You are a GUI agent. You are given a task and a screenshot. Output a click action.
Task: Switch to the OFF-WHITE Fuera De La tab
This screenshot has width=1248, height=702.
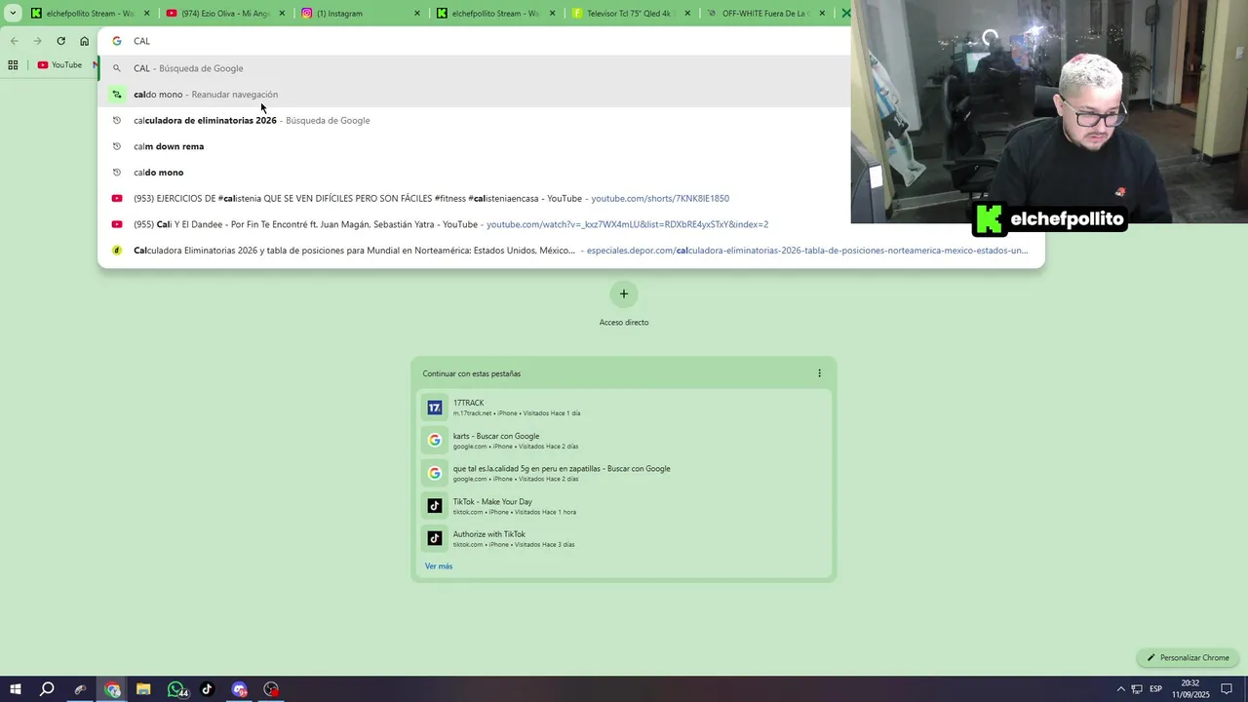click(766, 14)
